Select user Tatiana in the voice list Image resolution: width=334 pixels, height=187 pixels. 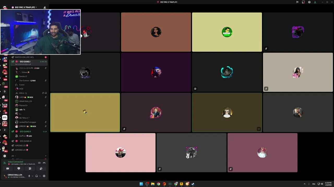31,72
